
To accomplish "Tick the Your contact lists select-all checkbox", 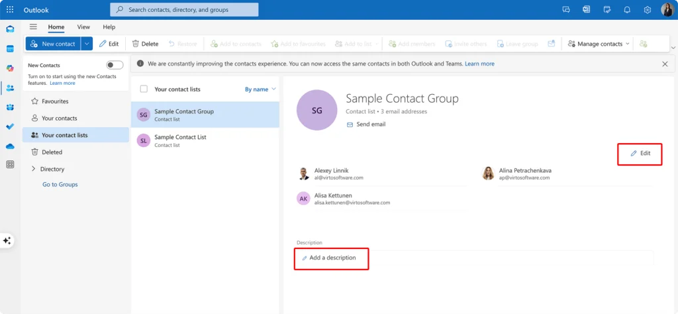I will tap(144, 89).
